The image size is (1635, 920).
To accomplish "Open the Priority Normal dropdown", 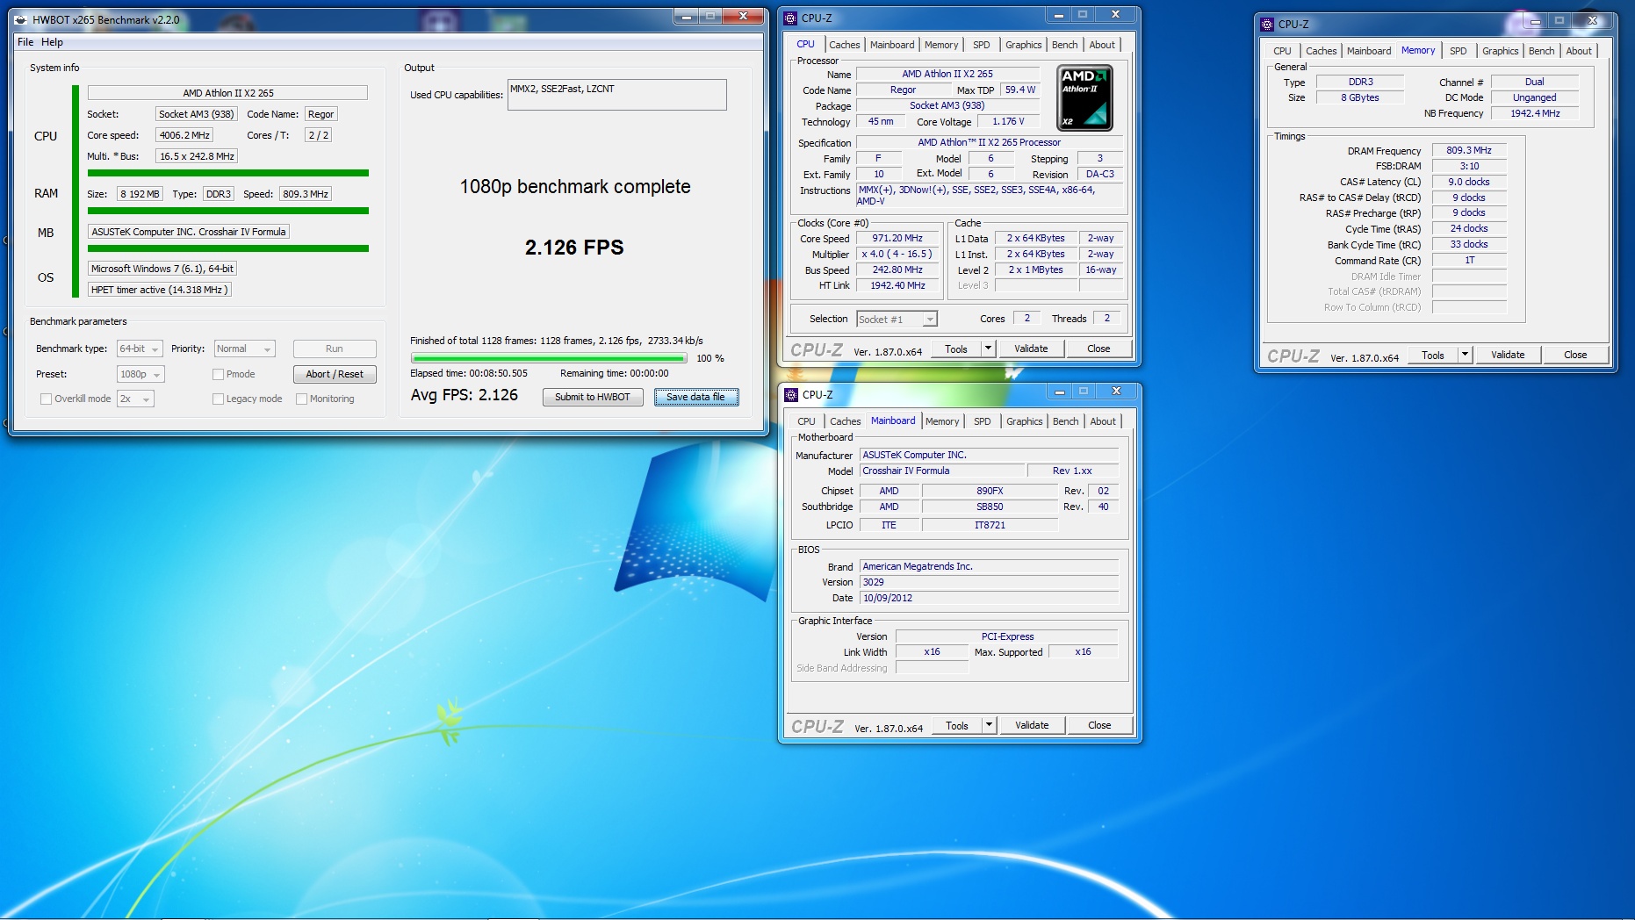I will pyautogui.click(x=245, y=349).
